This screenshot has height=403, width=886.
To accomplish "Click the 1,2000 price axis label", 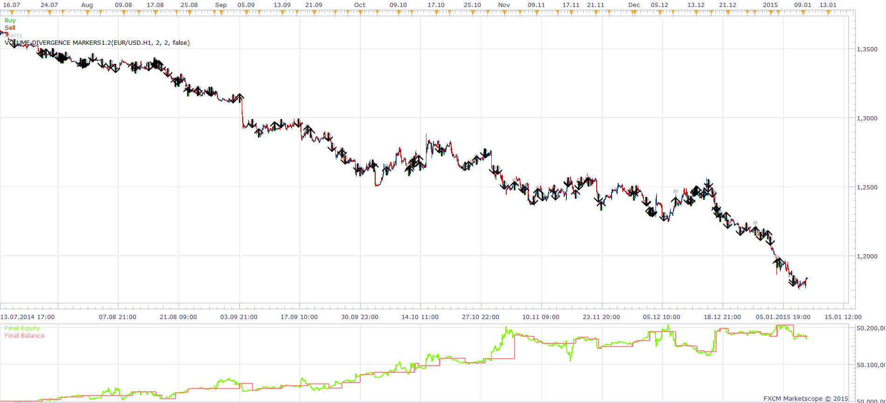I will click(867, 257).
